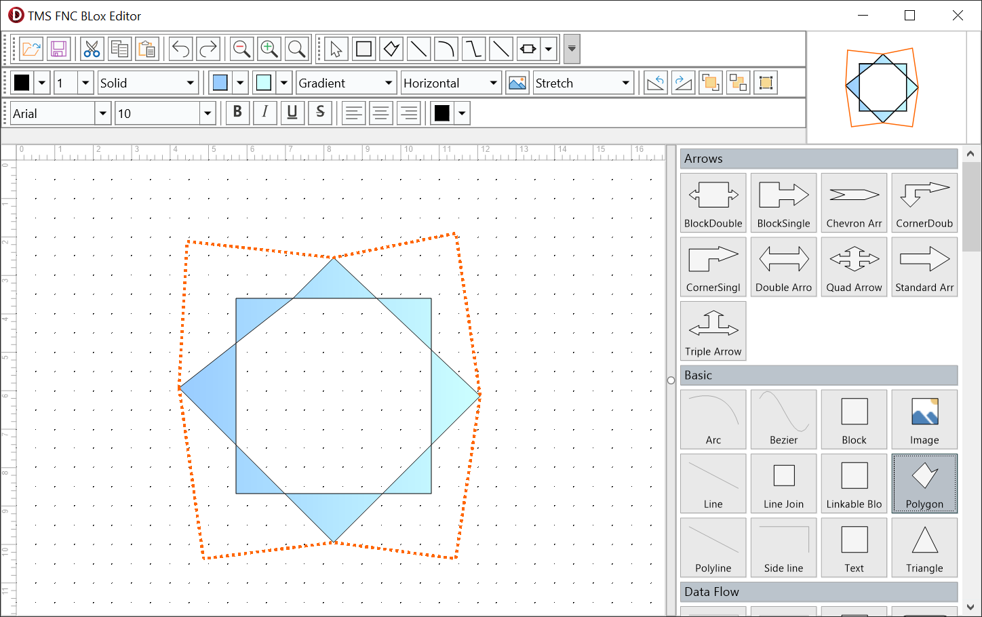Click the black line color swatch

pos(22,83)
